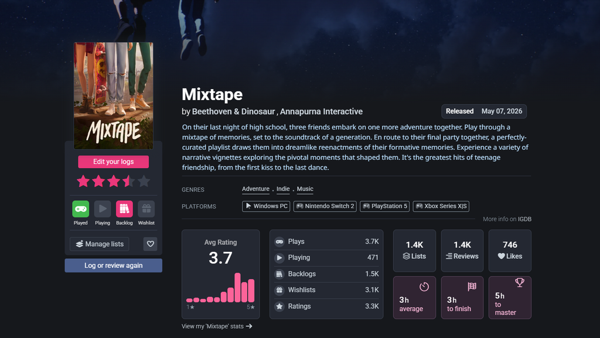Click the Avg Rating 3.7 value
Screen dimensions: 600x338
click(220, 258)
